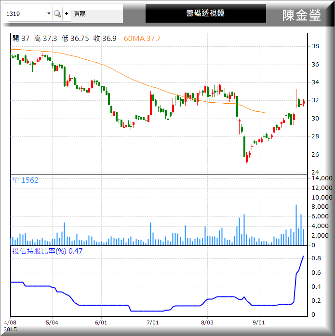Select the orange 60MA 37.7 legend label
This screenshot has width=335, height=336.
tap(142, 39)
